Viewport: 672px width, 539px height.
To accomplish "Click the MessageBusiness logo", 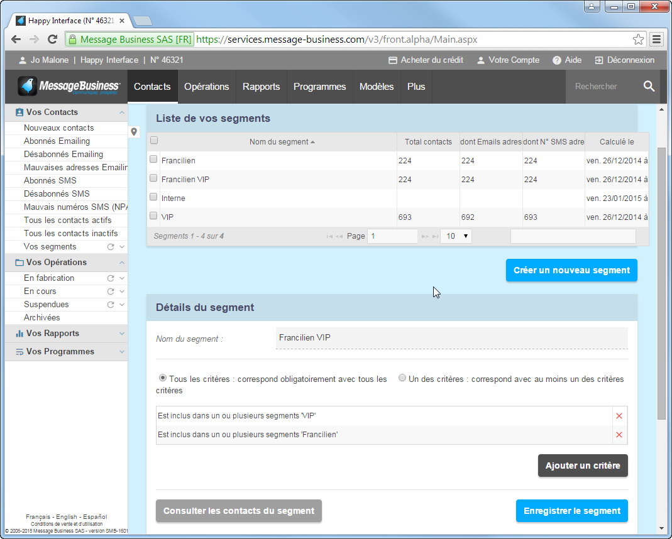I will [69, 87].
